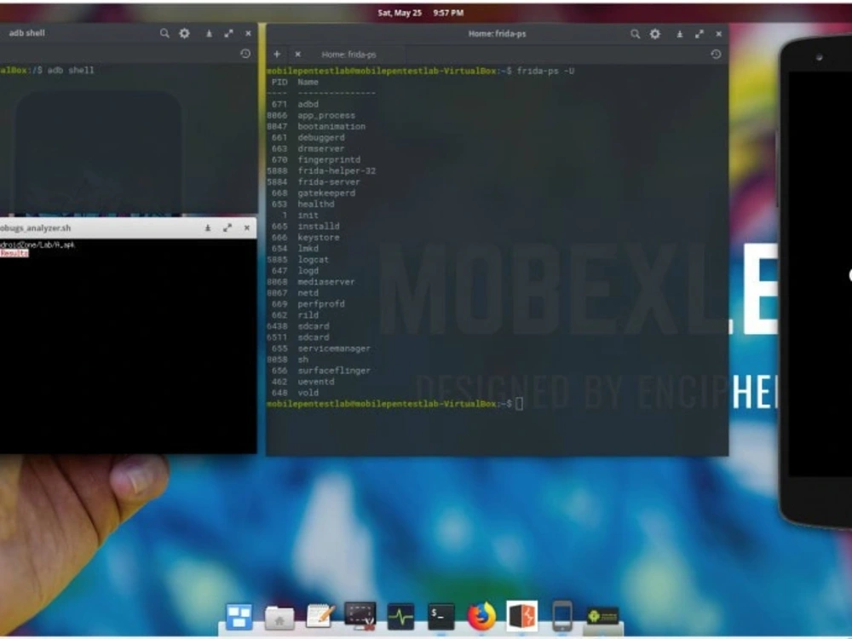The image size is (852, 639).
Task: Select the 'frida-server' process row
Action: click(314, 182)
